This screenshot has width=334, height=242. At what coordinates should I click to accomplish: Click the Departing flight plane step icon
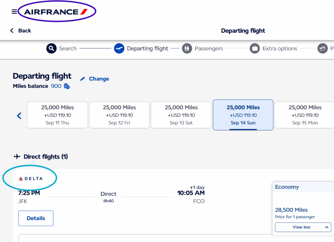coord(119,49)
